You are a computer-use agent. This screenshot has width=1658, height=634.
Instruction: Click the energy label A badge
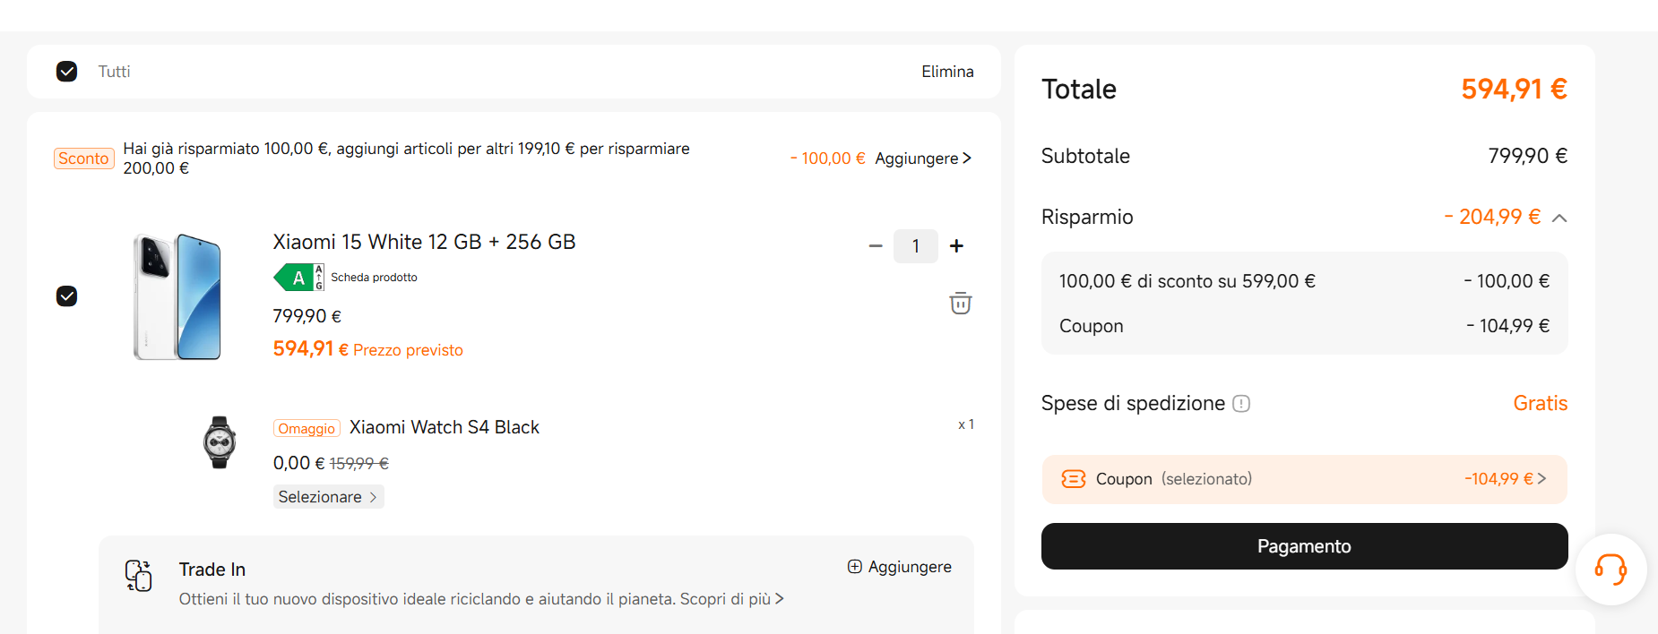298,278
